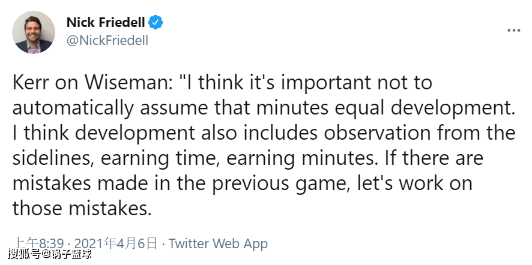The image size is (532, 265).
Task: Click the blue verified checkmark badge
Action: point(156,23)
